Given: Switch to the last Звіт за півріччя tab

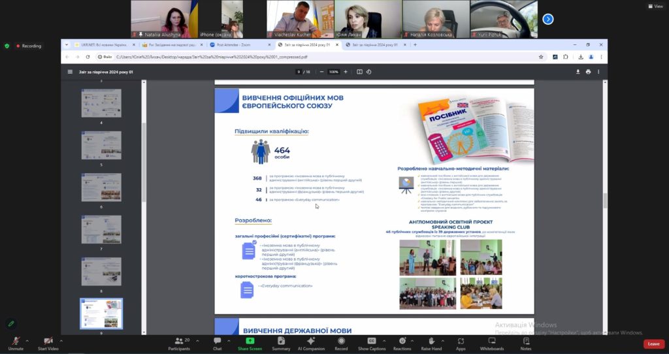Looking at the screenshot, I should pyautogui.click(x=376, y=44).
